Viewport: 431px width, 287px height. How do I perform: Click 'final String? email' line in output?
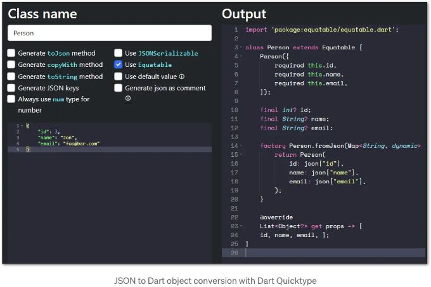click(297, 128)
